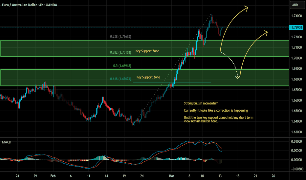This screenshot has height=180, width=306.
Task: Click the 10 date axis label
Action: pos(202,176)
